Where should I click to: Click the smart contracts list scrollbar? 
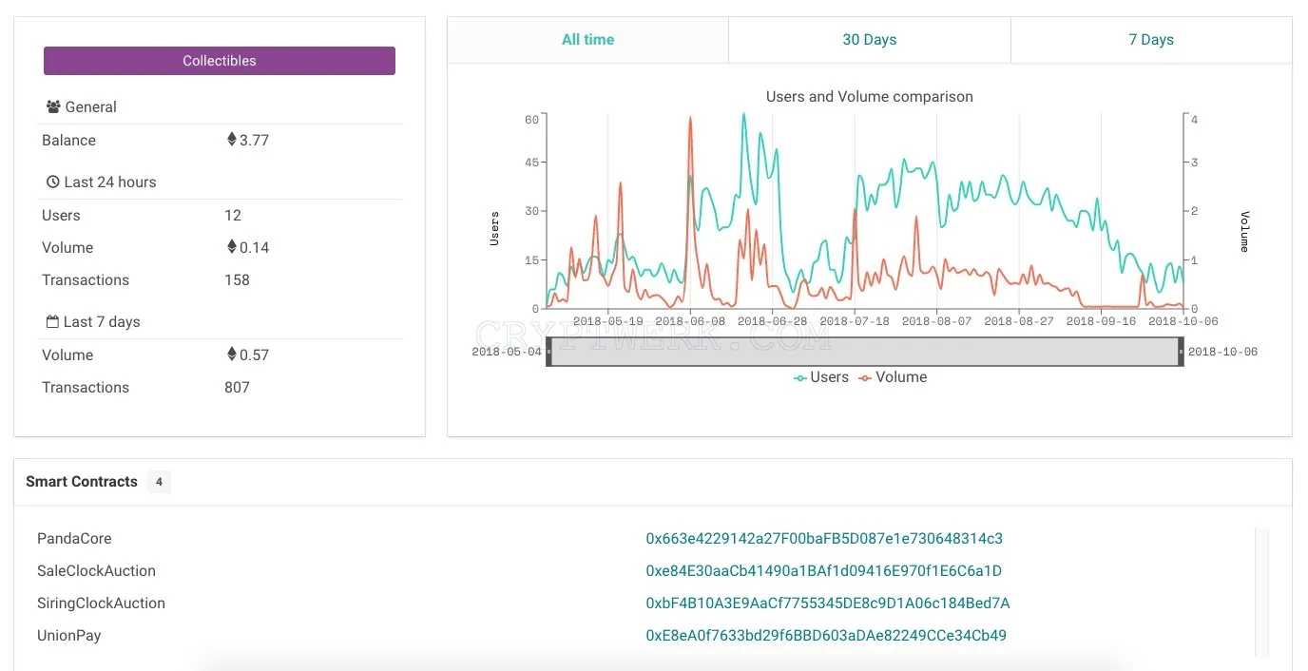click(1261, 592)
